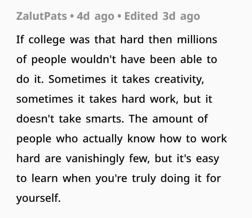Click the word 'vanishingly' in the comment
Viewport: 252px width, 218px height.
tap(95, 159)
